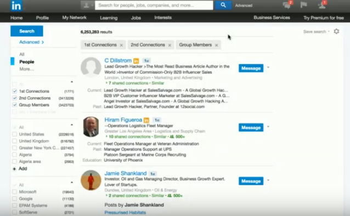Open dropdown arrow beside Jamie Shankland's Message
Image resolution: width=350 pixels, height=216 pixels.
point(268,180)
